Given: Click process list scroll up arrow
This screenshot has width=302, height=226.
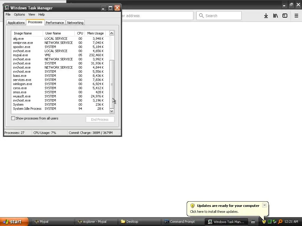Looking at the screenshot, I should point(112,33).
